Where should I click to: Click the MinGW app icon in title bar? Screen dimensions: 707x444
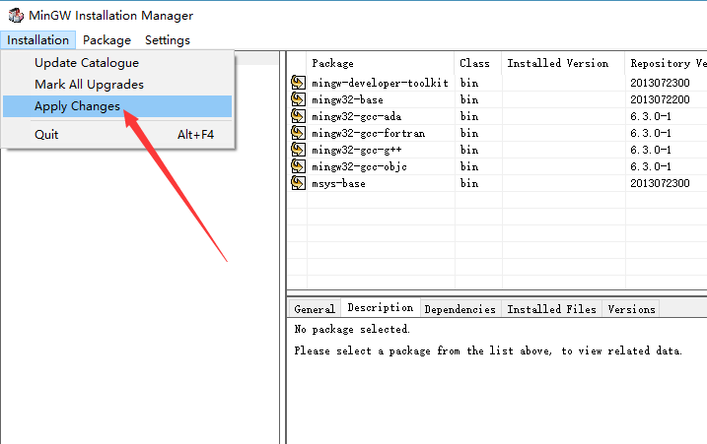point(16,16)
